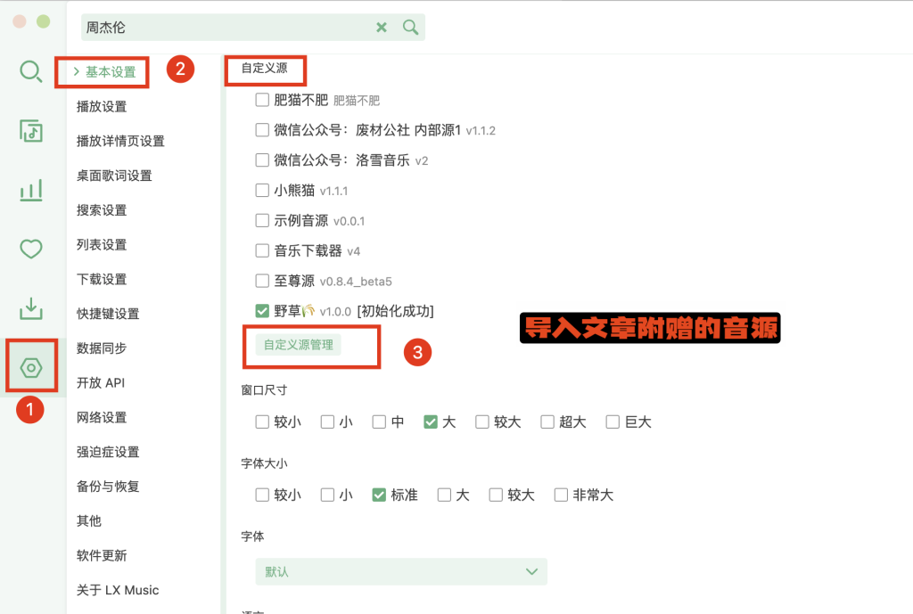
Task: Go to 桌面歌词设置 section
Action: tap(114, 176)
